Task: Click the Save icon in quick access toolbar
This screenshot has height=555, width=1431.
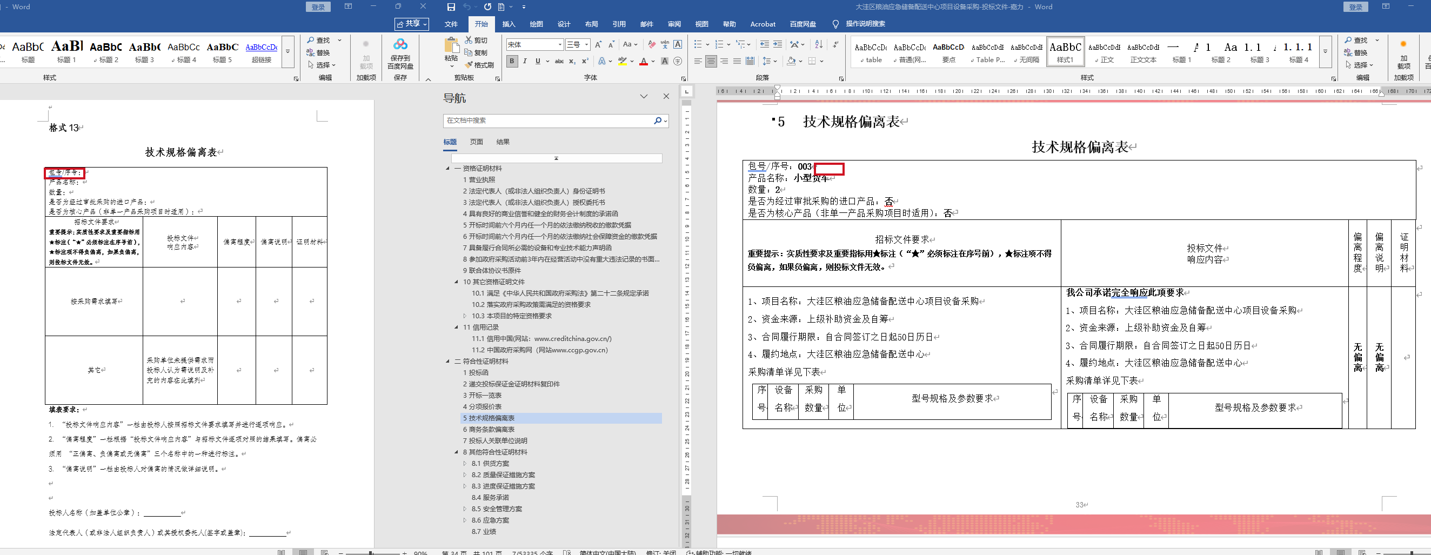Action: click(x=451, y=7)
